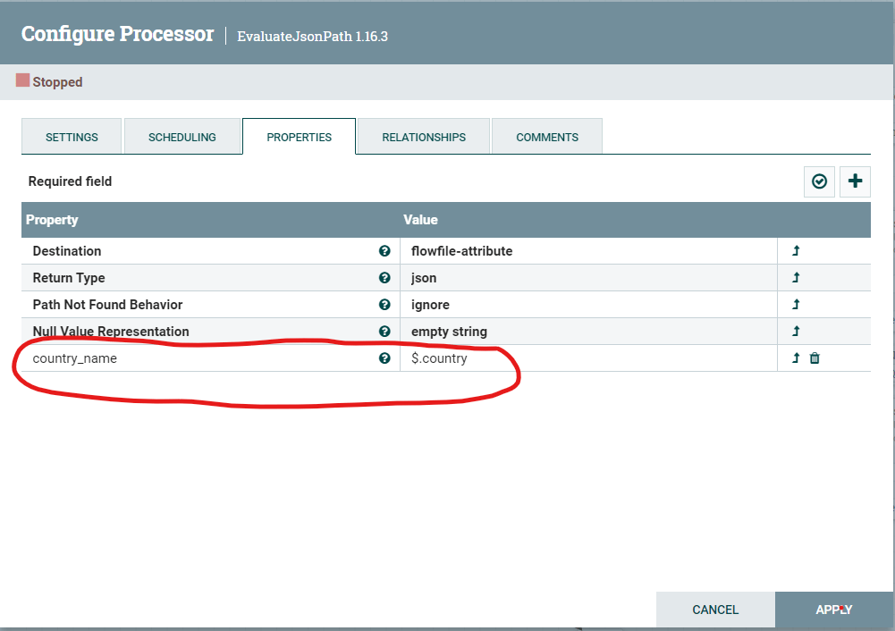This screenshot has height=631, width=895.
Task: Click the convert-to-parameter arrow for Return Type
Action: pos(795,278)
